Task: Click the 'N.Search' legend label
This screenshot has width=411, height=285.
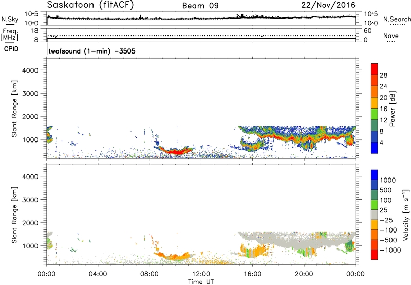Action: tap(397, 19)
